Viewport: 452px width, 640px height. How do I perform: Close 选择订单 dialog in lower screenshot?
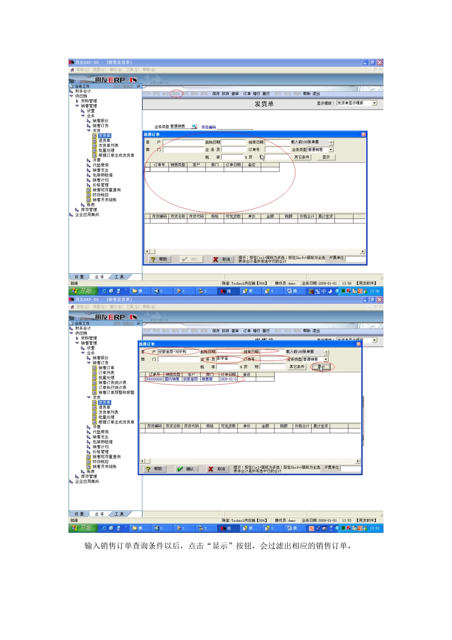pyautogui.click(x=359, y=344)
